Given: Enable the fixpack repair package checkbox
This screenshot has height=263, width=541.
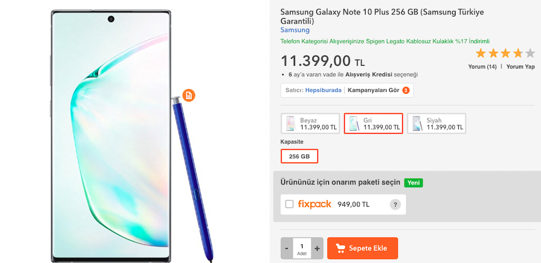Looking at the screenshot, I should [x=289, y=204].
